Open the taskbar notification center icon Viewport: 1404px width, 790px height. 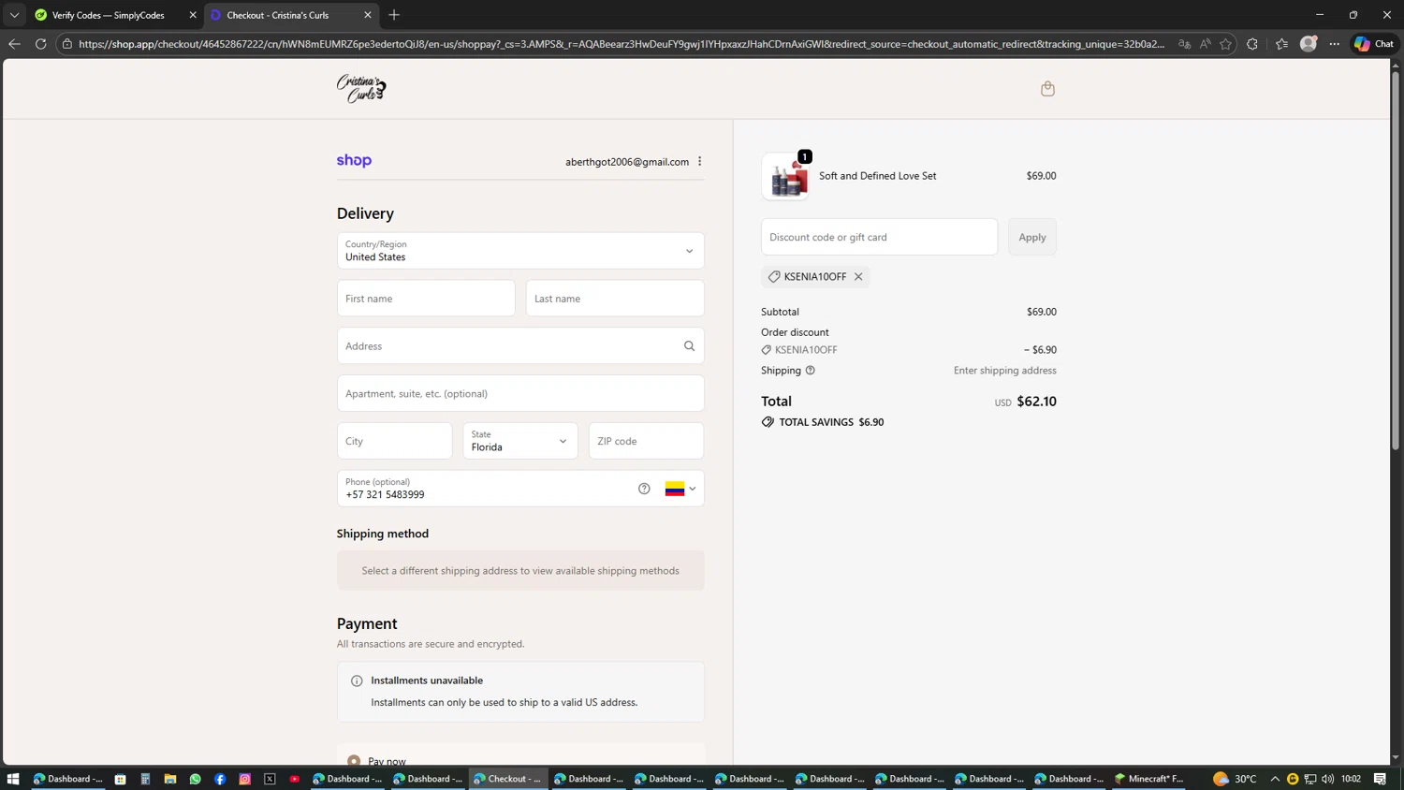tap(1381, 779)
